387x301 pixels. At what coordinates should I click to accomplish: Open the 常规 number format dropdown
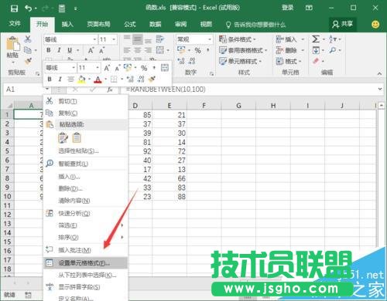[210, 39]
